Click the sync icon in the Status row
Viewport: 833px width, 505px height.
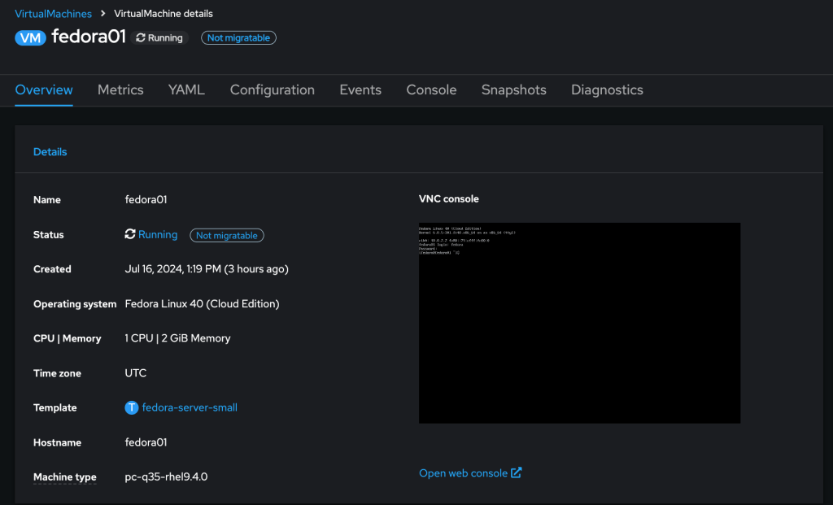pos(130,234)
